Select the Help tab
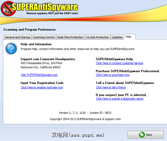 pyautogui.click(x=130, y=37)
